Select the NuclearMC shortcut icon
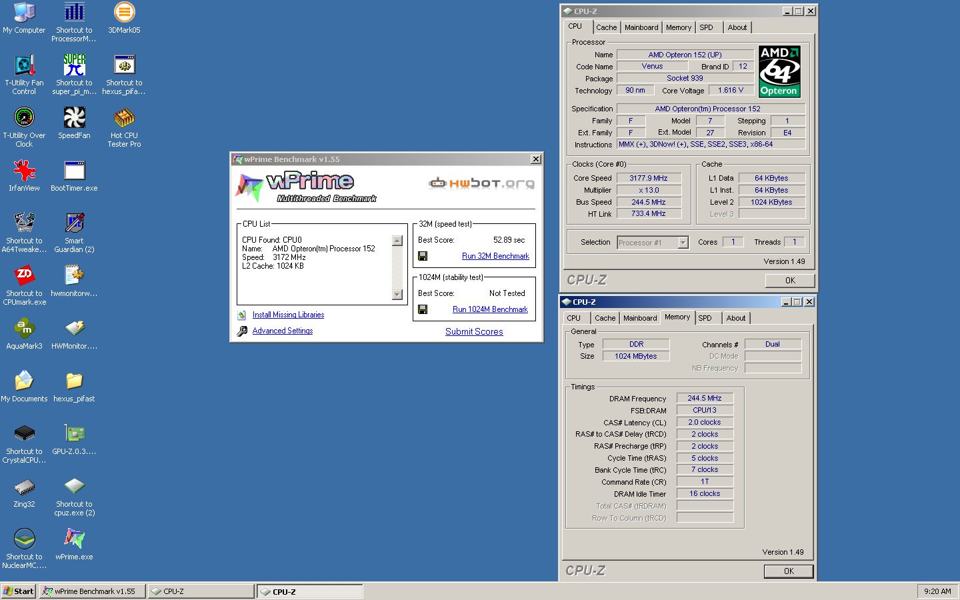Screen dimensions: 960x600 pyautogui.click(x=24, y=539)
